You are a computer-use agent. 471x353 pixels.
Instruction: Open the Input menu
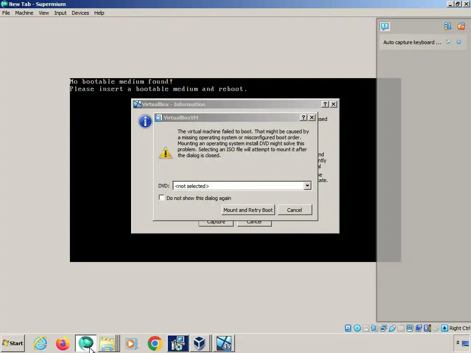point(60,13)
